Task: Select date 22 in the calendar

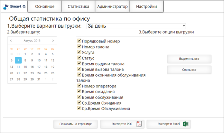Action: [25, 73]
